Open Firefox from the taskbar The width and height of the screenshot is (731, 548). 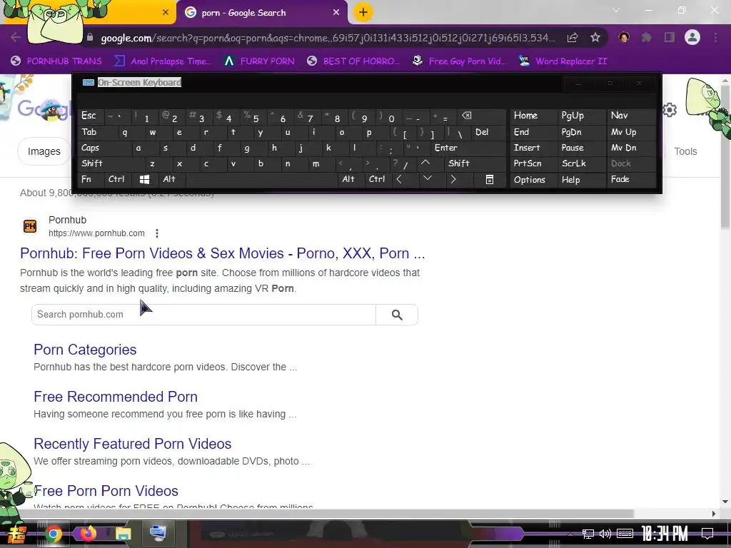click(88, 534)
